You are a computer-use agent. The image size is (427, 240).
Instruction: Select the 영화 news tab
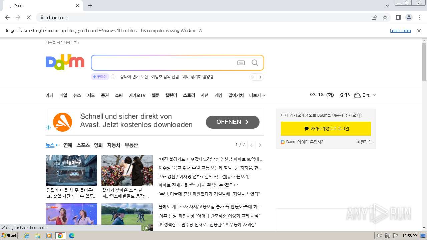tap(98, 145)
